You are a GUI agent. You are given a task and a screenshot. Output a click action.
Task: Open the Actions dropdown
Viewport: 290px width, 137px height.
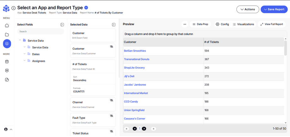click(x=248, y=9)
